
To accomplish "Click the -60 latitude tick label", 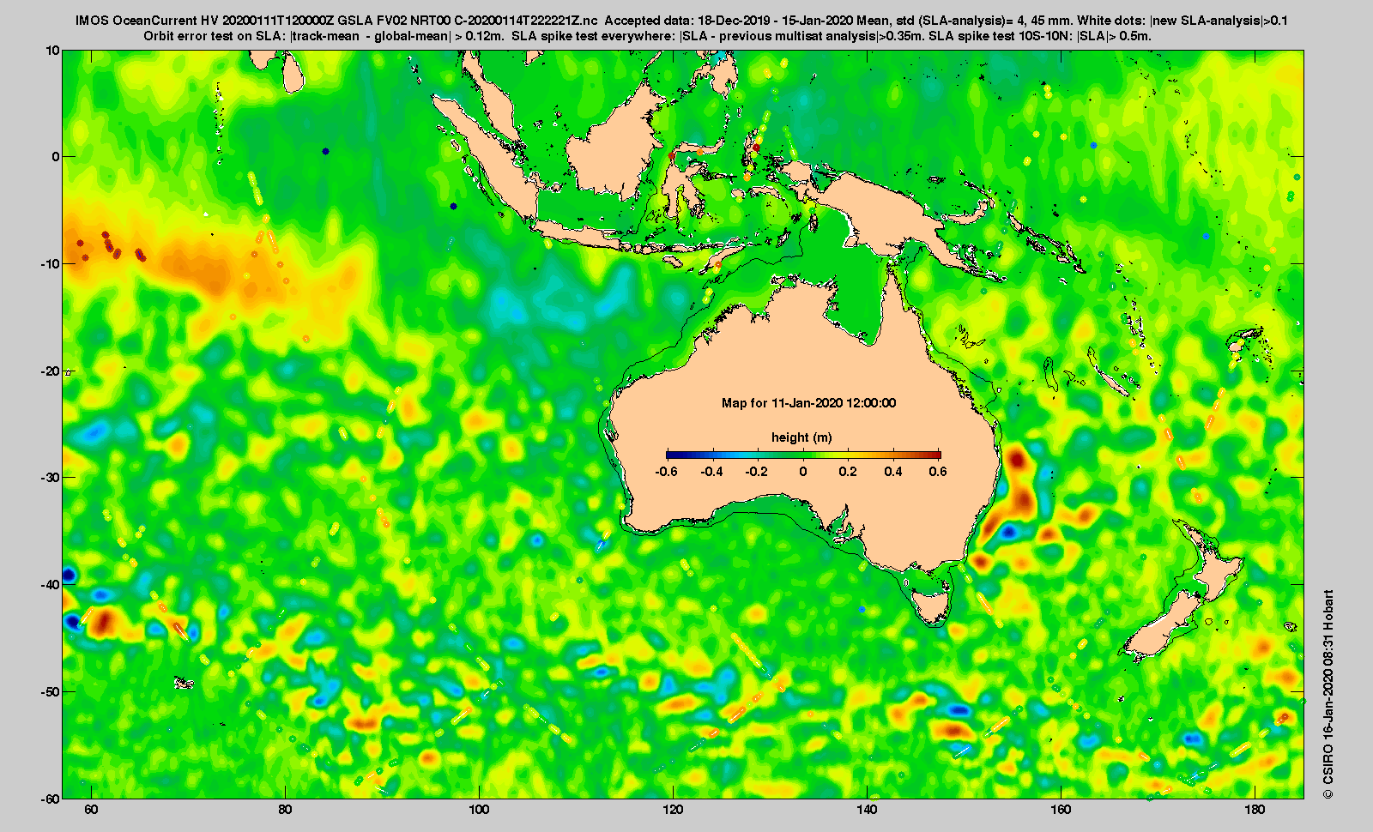I will [x=51, y=799].
